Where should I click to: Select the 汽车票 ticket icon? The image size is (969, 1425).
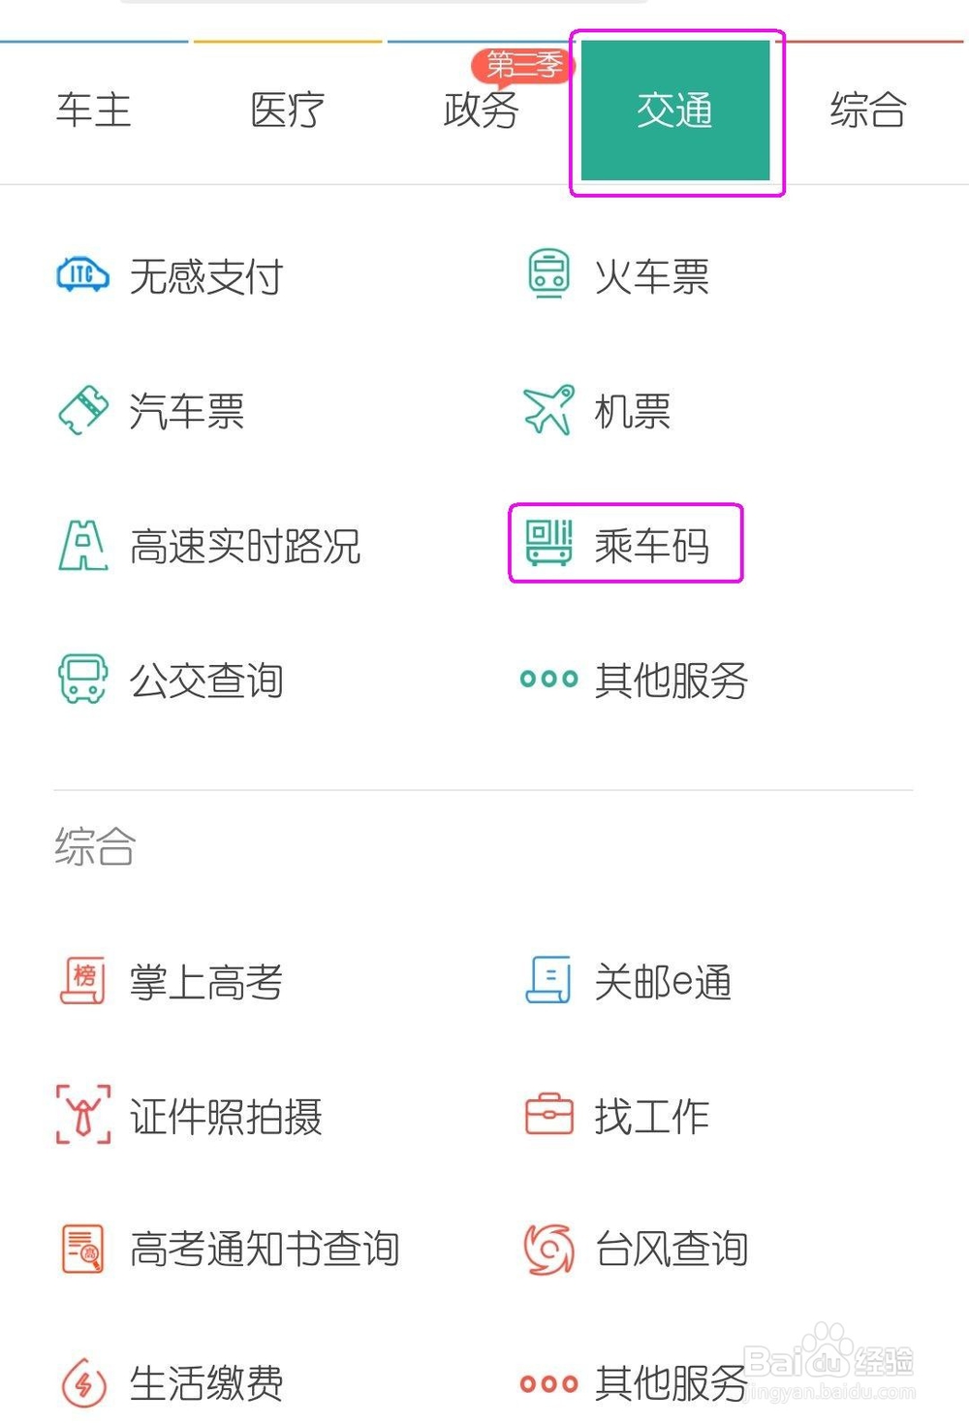click(x=83, y=410)
